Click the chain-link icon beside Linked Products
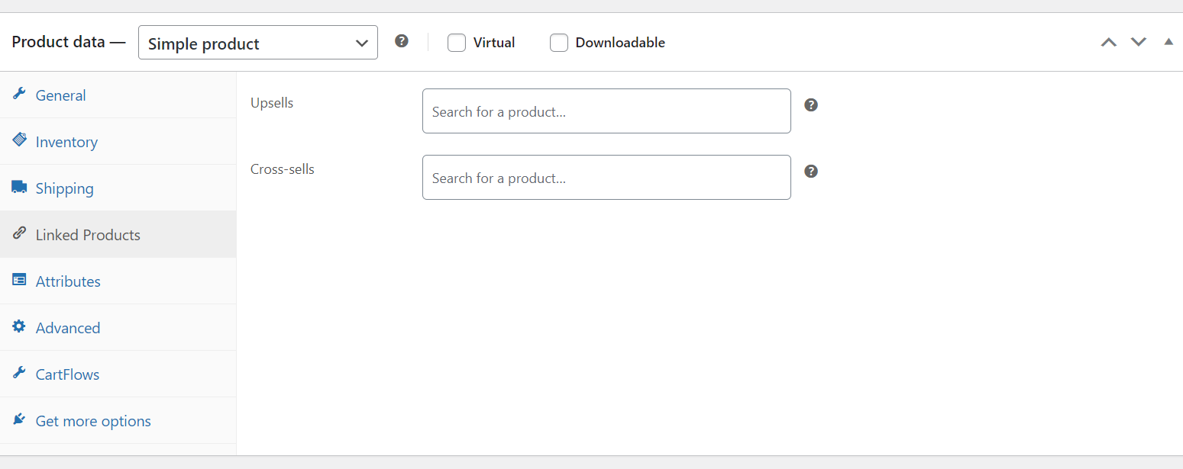 coord(19,233)
